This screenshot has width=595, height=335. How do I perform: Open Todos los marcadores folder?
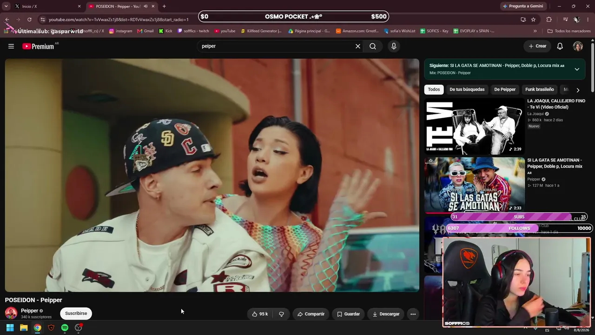[x=569, y=31]
